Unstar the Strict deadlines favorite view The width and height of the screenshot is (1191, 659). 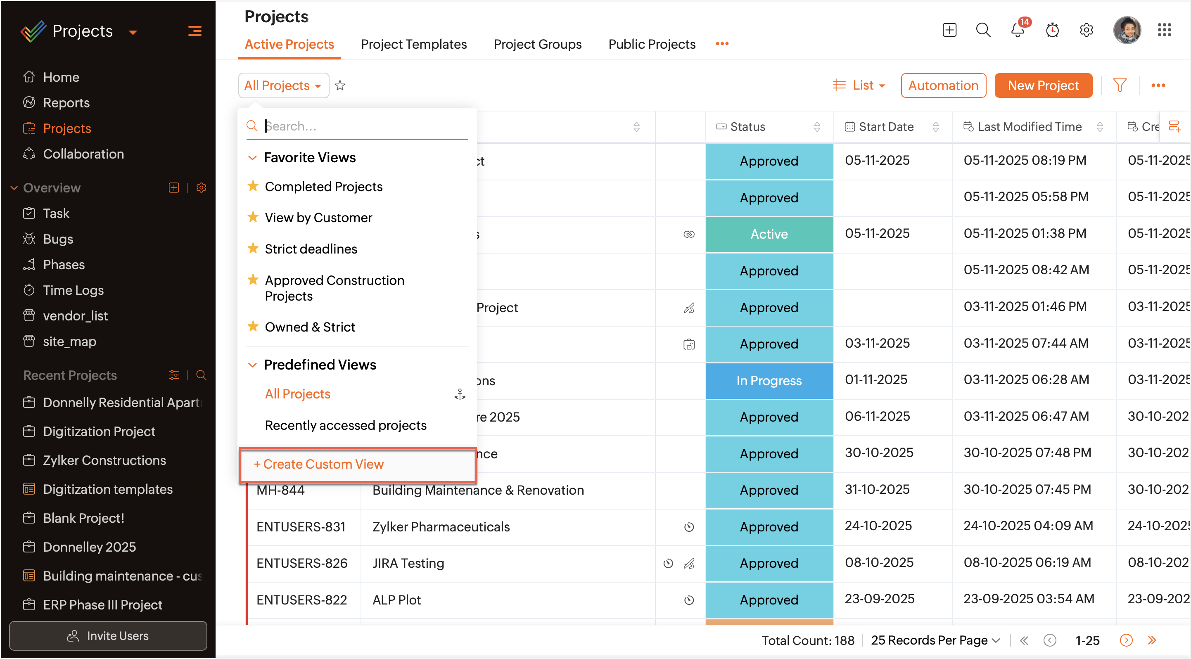253,249
